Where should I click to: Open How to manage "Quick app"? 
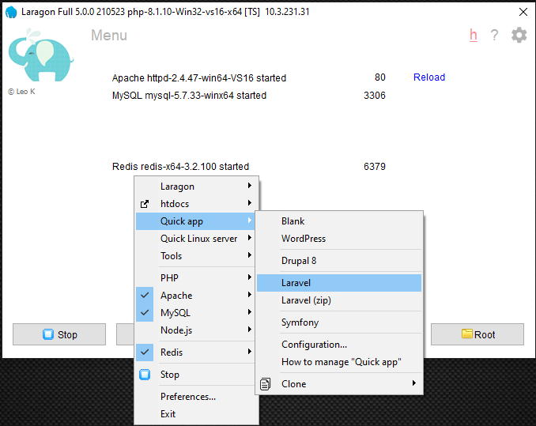[x=339, y=362]
